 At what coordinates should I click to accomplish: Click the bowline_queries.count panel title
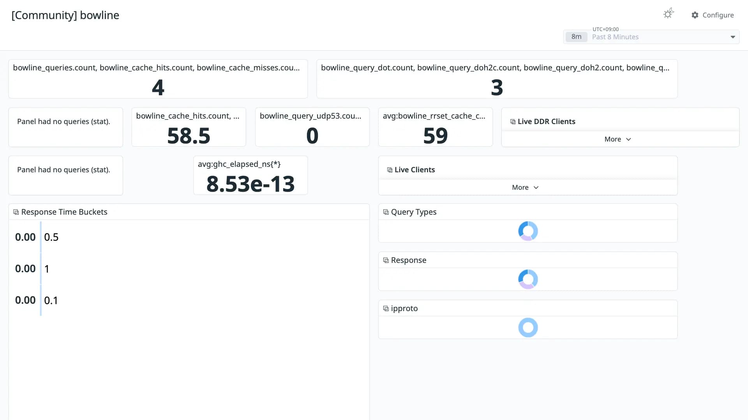(x=156, y=68)
